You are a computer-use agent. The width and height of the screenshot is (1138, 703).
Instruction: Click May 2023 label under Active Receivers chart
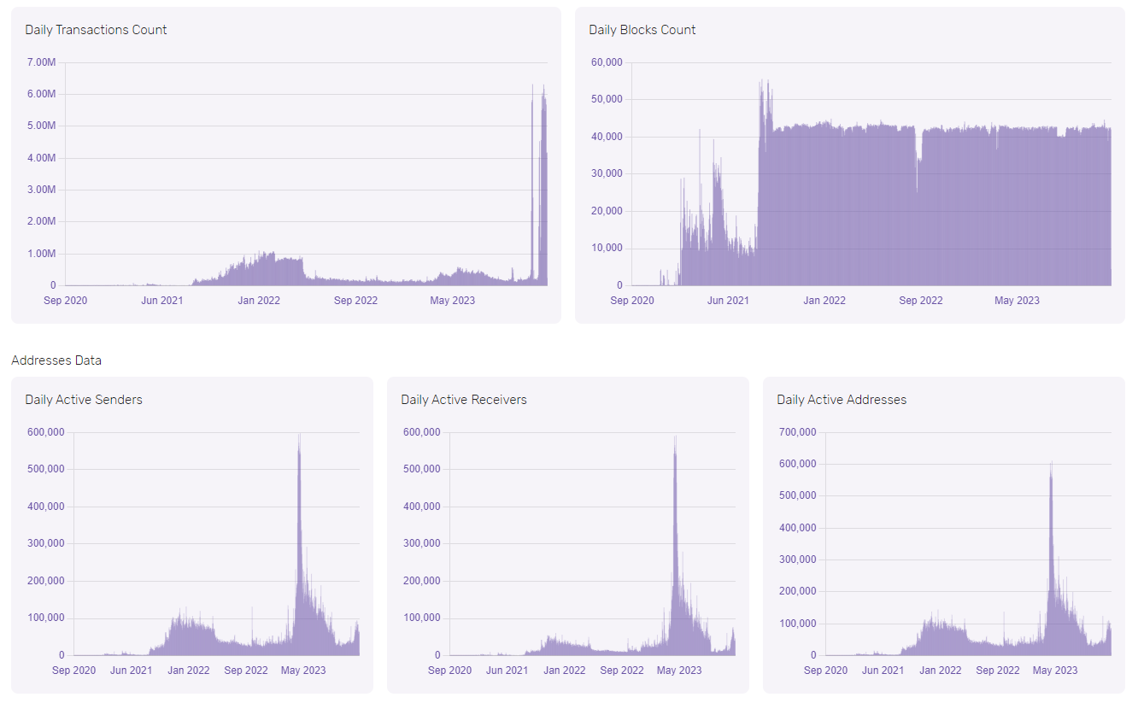click(679, 671)
